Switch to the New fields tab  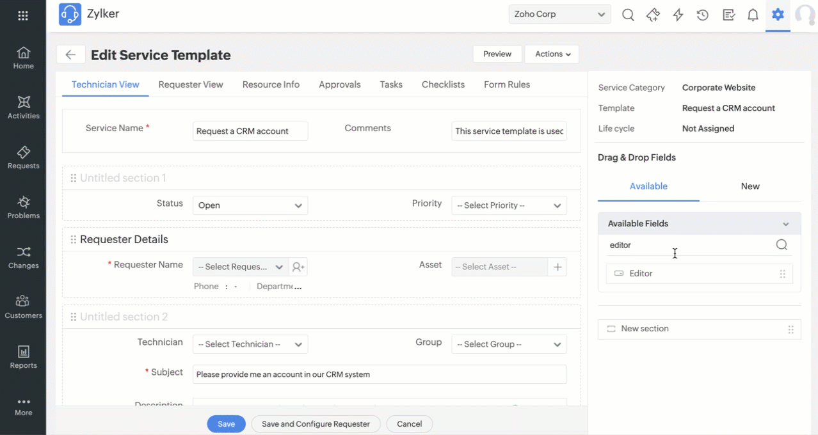[750, 186]
